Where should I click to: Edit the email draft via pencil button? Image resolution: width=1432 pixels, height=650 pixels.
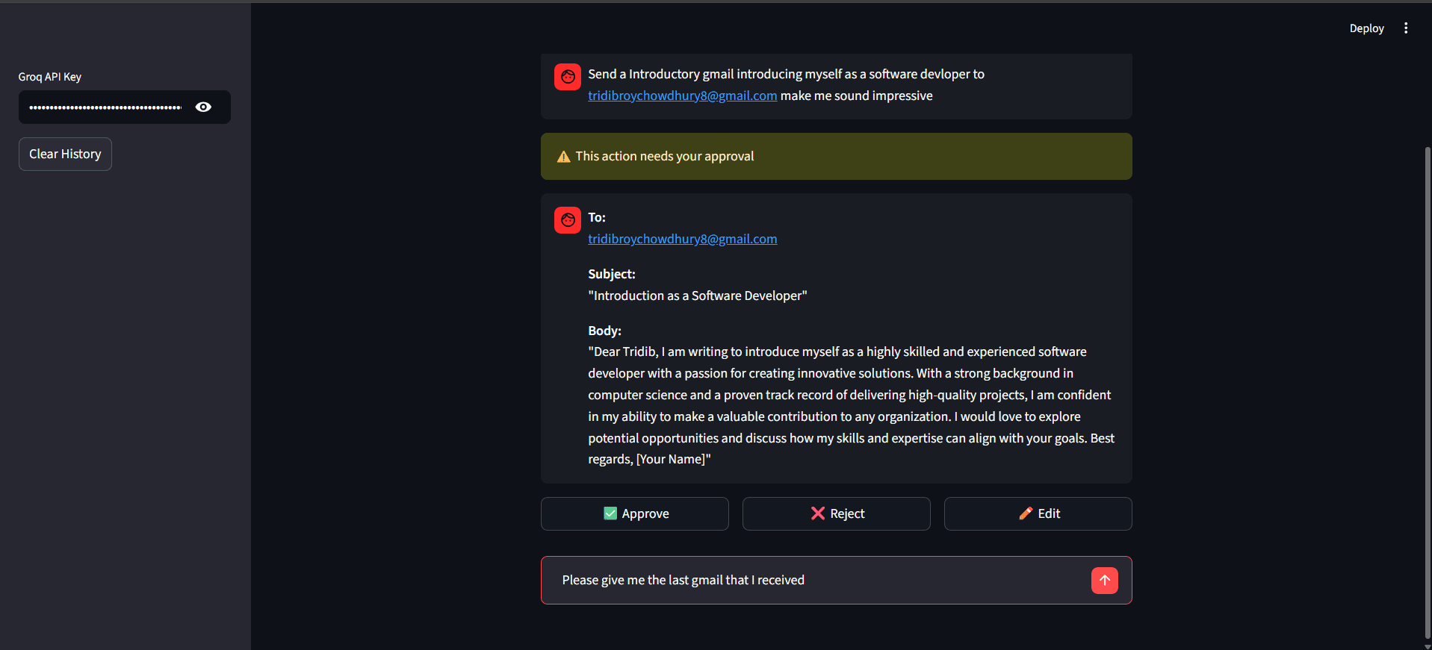(1038, 513)
